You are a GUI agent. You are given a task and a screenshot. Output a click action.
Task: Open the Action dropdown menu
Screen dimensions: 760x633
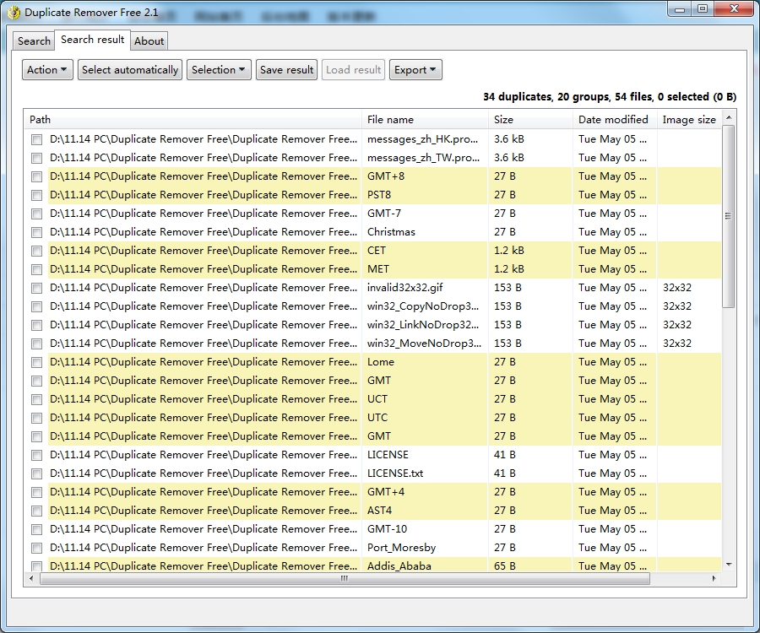[47, 70]
